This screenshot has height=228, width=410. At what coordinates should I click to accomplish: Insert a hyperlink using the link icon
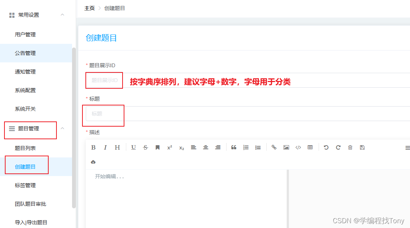point(274,147)
